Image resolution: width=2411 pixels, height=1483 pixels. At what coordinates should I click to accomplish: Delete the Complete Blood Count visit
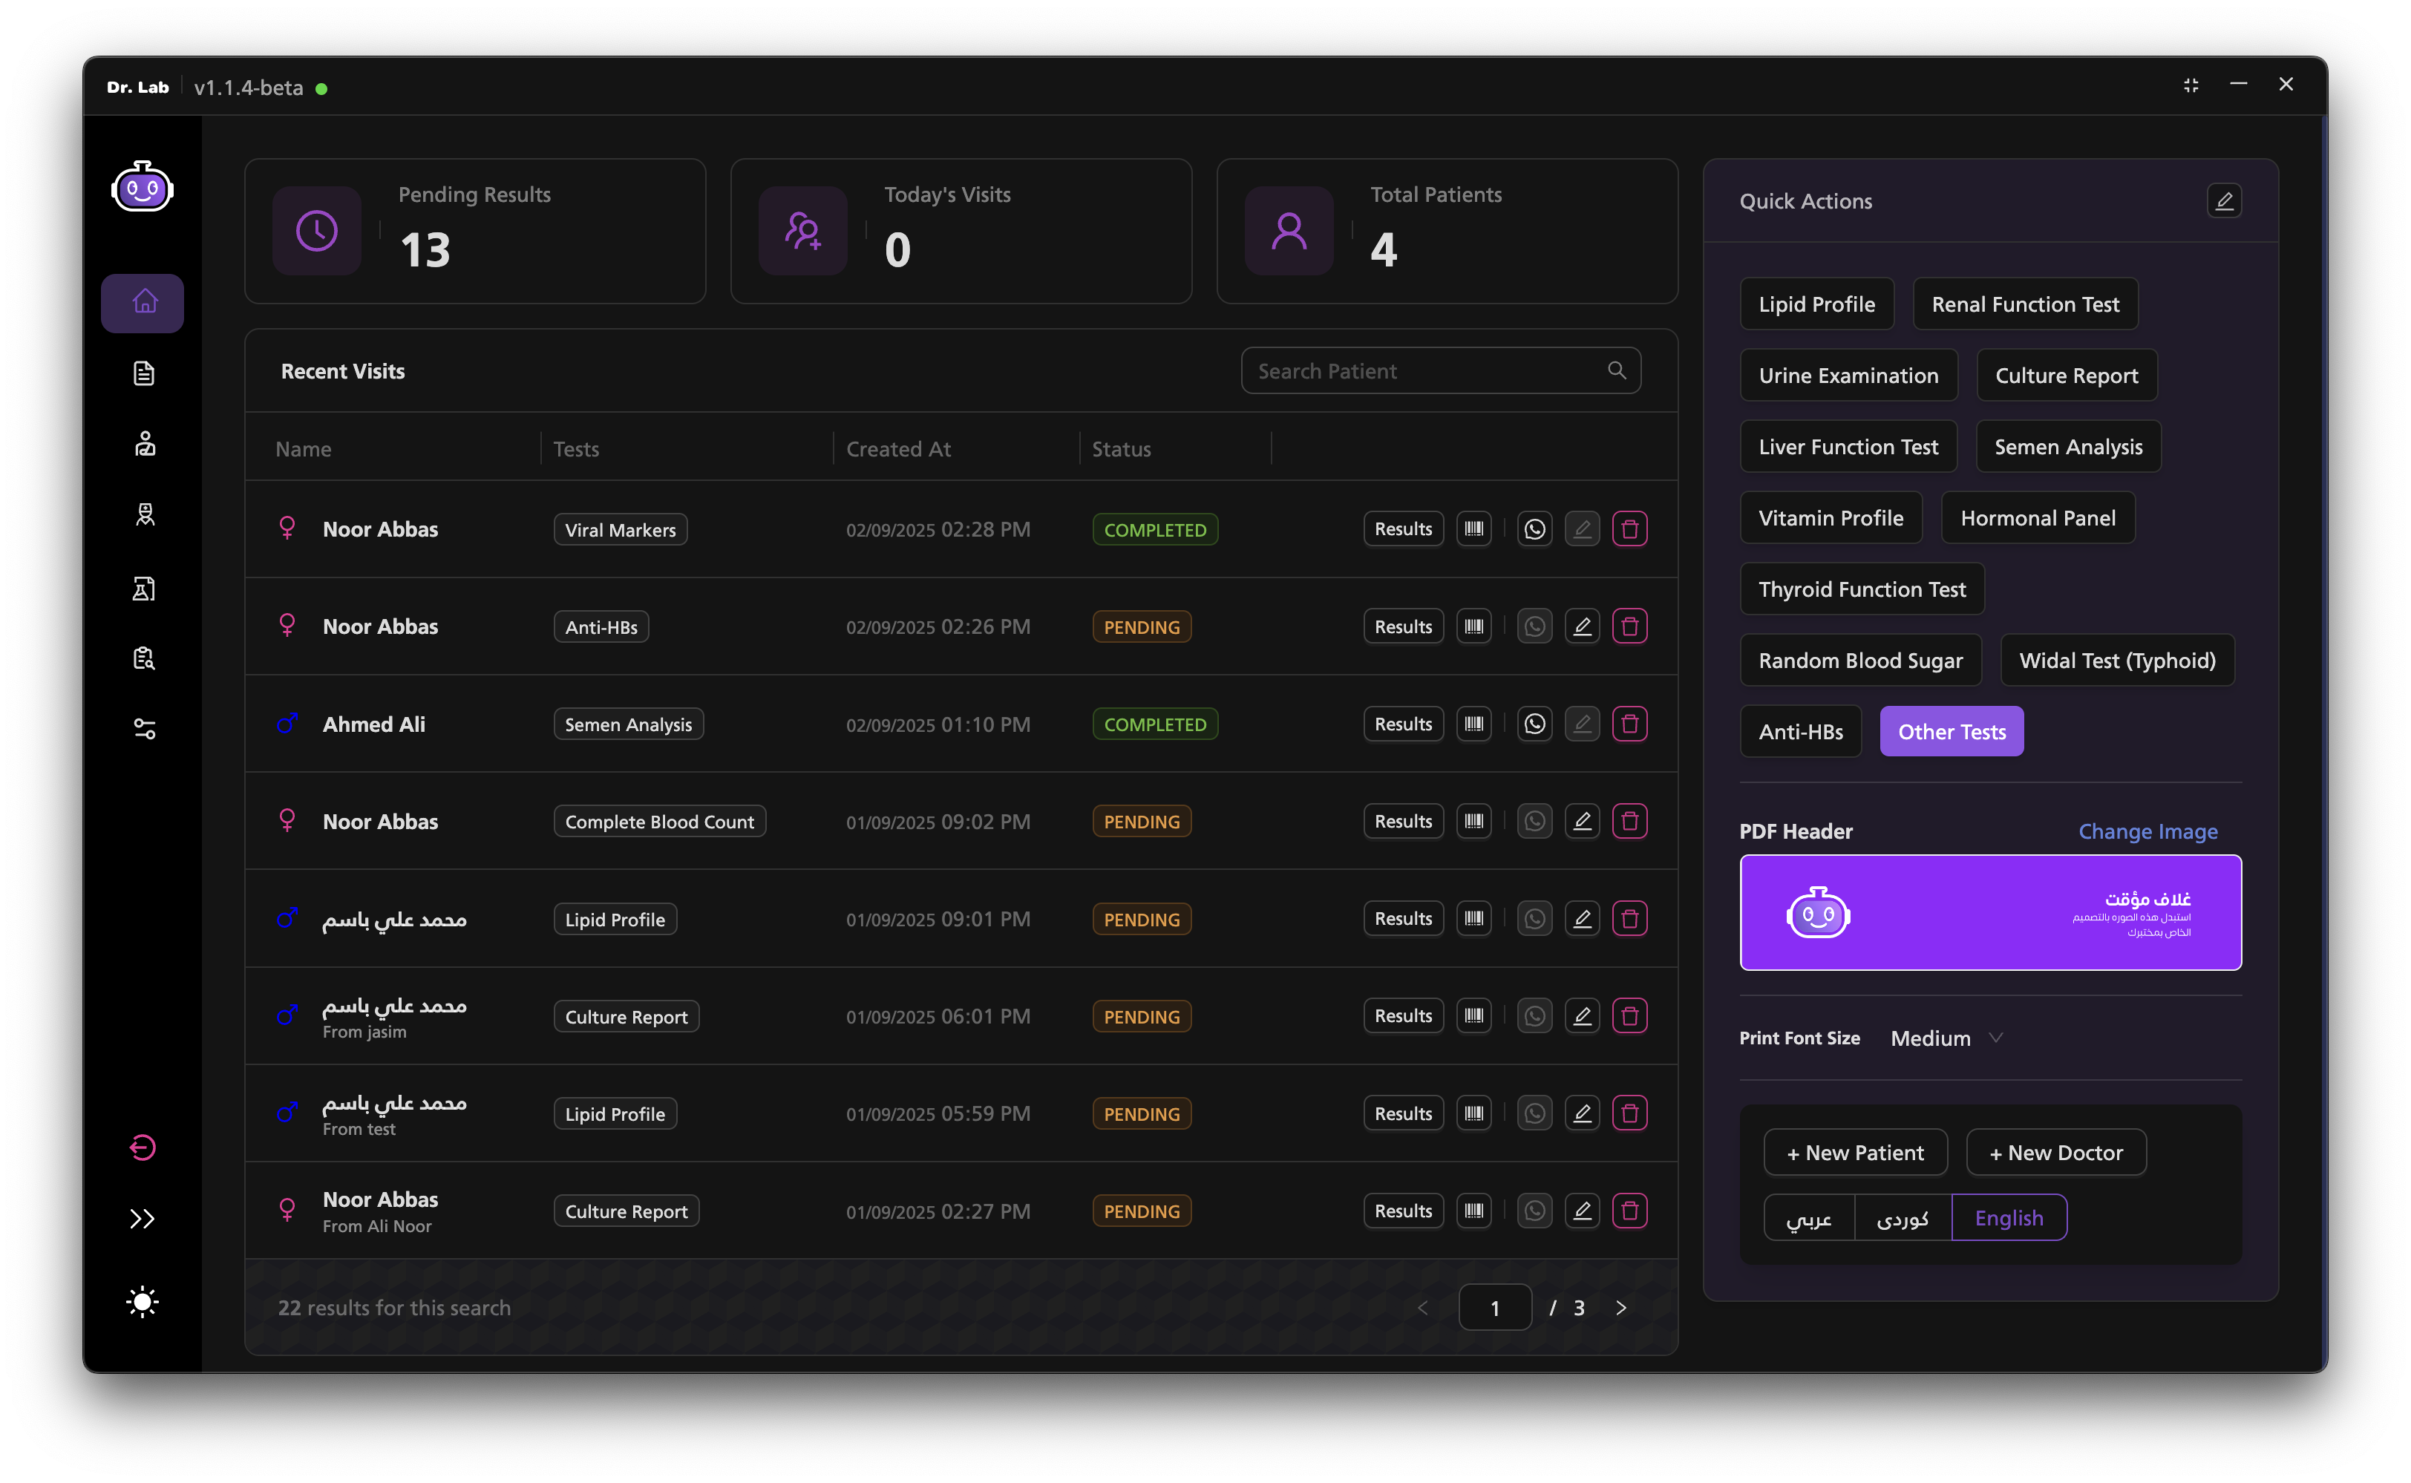1629,821
